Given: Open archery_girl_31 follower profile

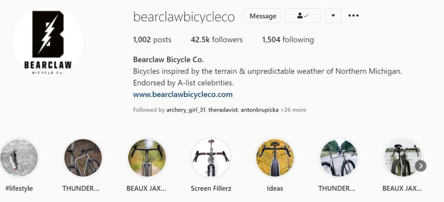Looking at the screenshot, I should 186,110.
